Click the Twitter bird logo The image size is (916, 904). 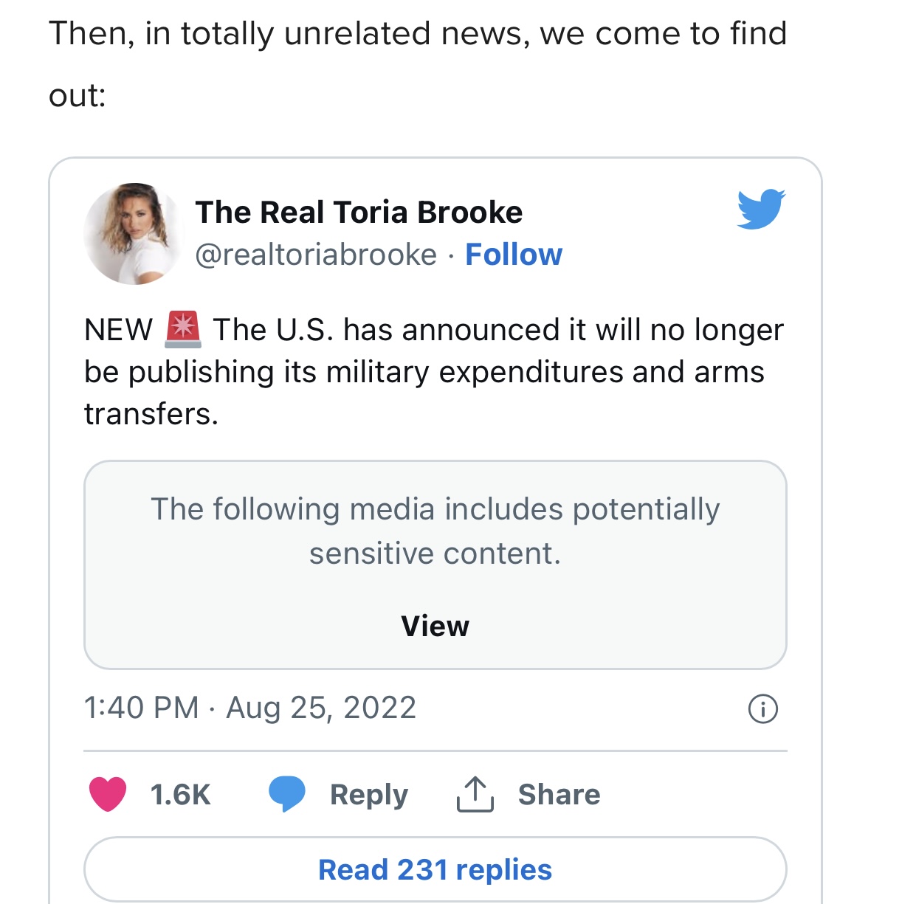click(x=760, y=209)
